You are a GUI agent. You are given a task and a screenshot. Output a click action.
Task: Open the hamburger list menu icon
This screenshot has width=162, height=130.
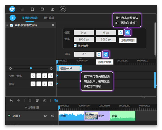click(x=22, y=9)
